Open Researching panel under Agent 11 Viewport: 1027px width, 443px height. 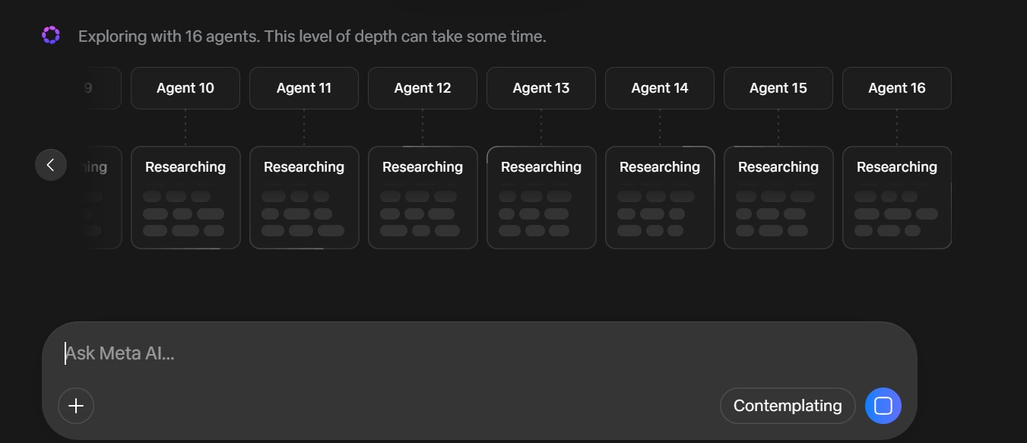pos(304,198)
